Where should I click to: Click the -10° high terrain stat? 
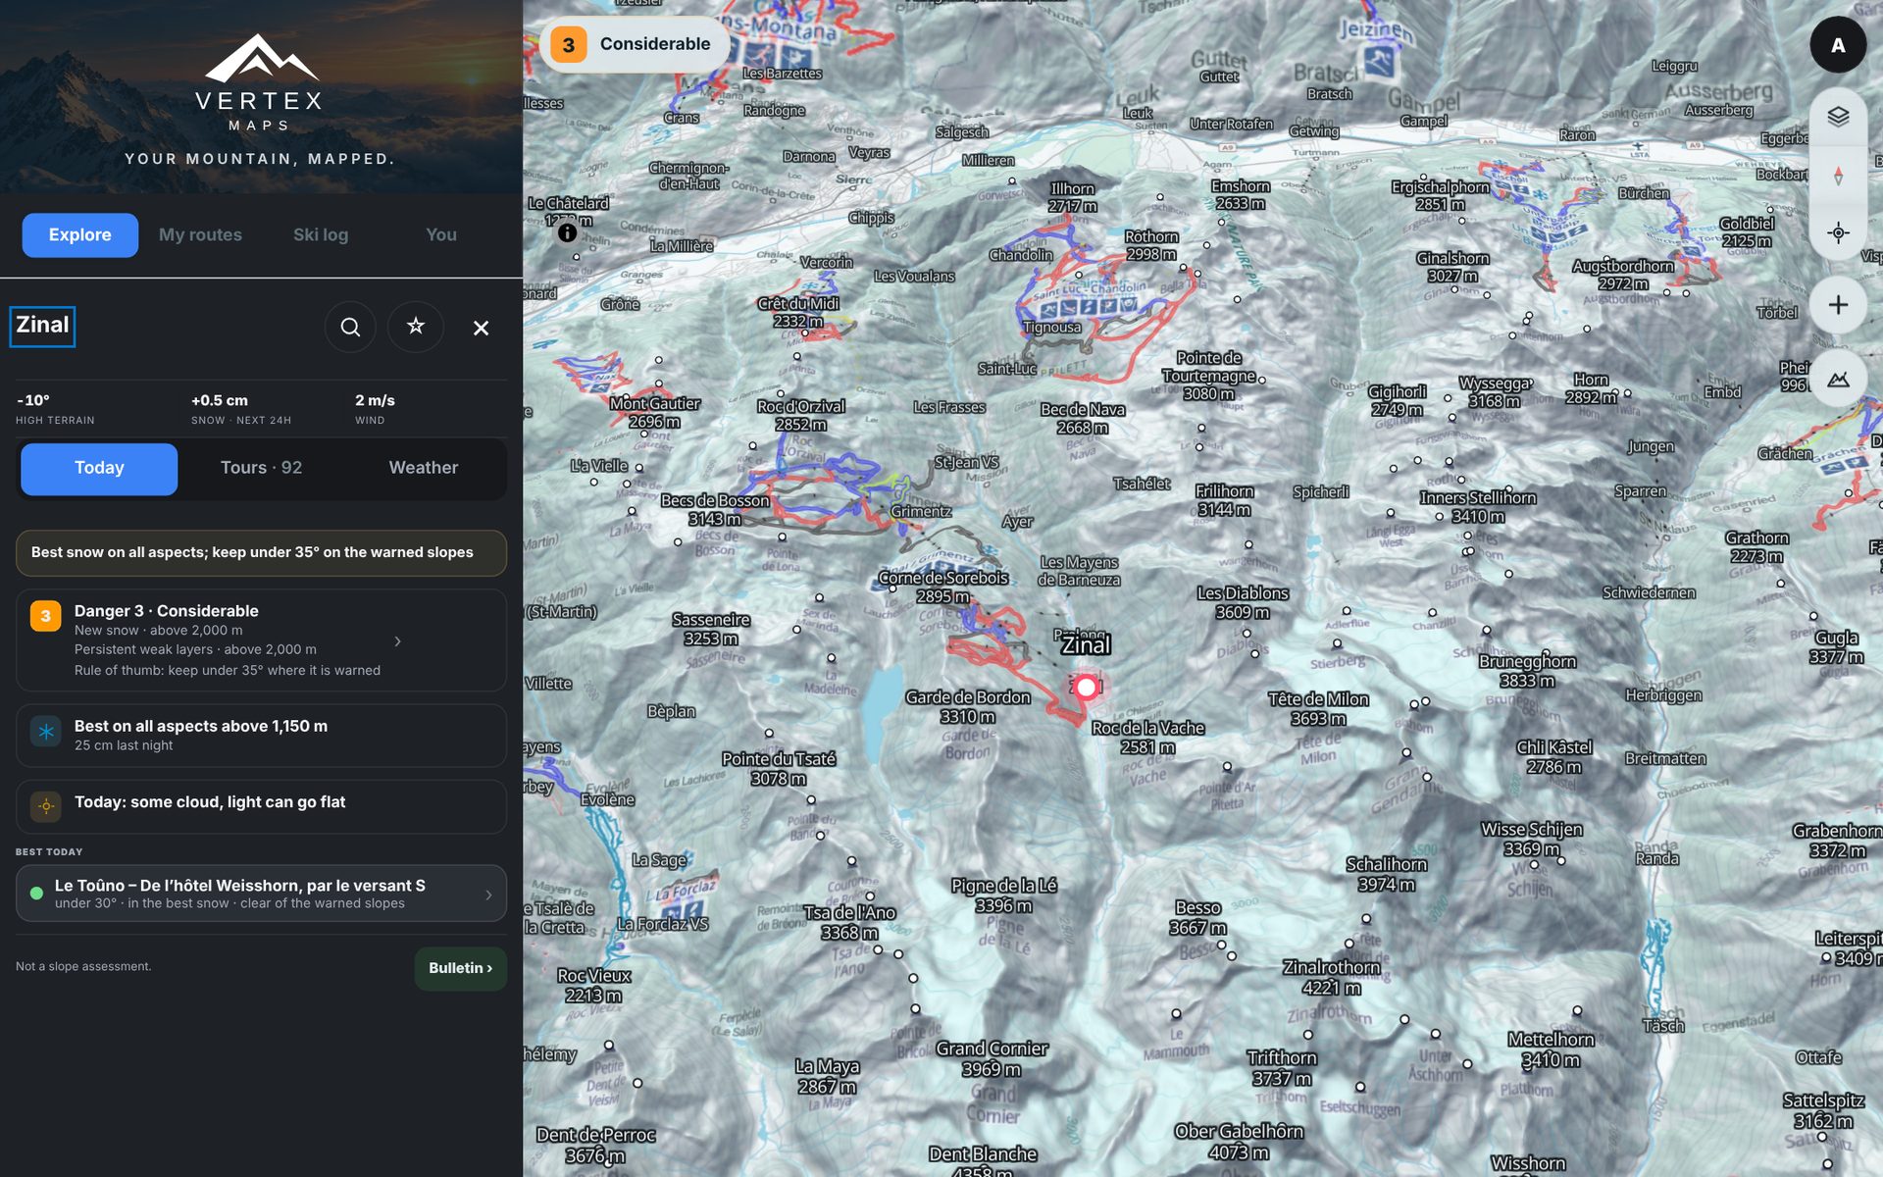55,409
